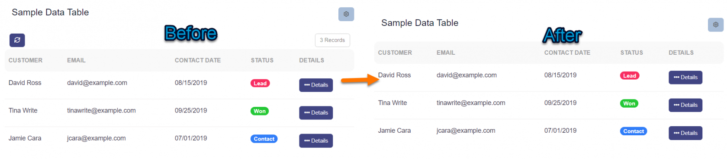Sort by CUSTOMER column in Before table
This screenshot has width=727, height=159.
tap(26, 60)
